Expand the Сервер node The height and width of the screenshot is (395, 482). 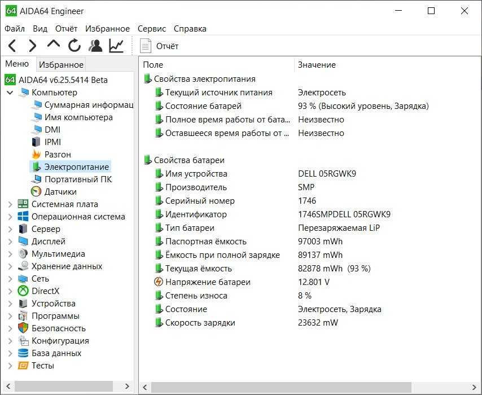click(10, 229)
